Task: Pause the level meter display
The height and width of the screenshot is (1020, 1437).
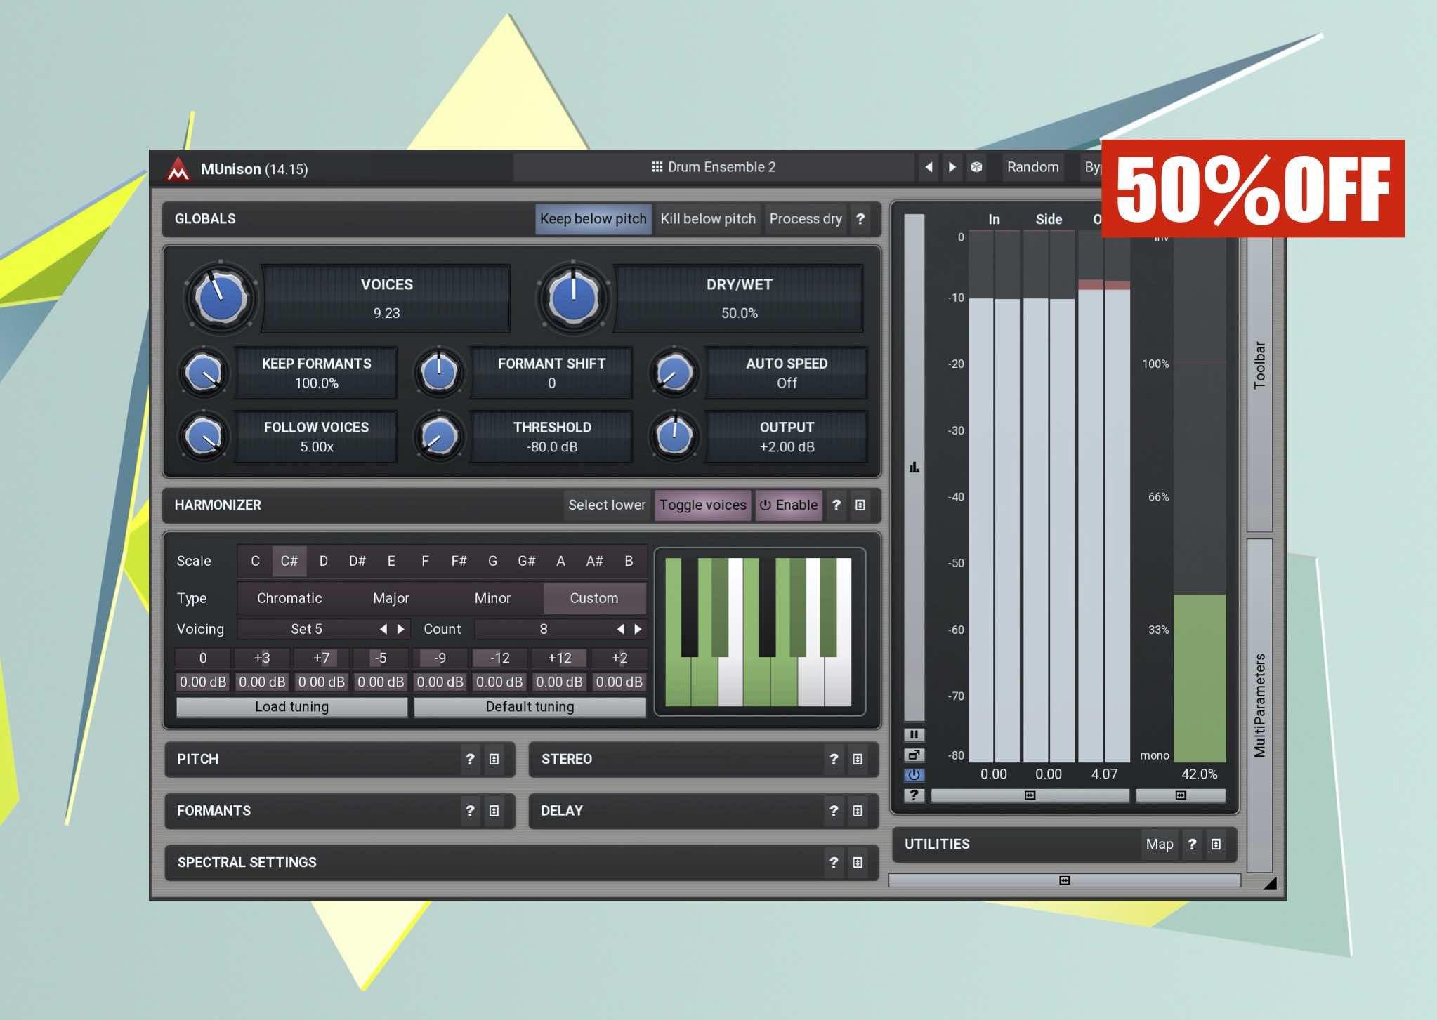Action: pyautogui.click(x=914, y=734)
